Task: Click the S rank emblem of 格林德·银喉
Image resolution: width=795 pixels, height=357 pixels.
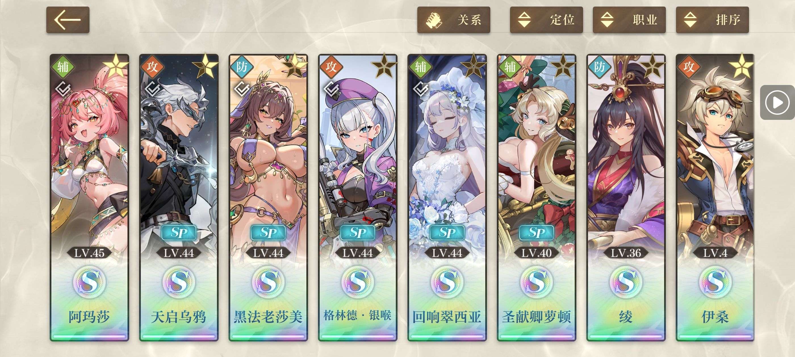Action: 357,282
